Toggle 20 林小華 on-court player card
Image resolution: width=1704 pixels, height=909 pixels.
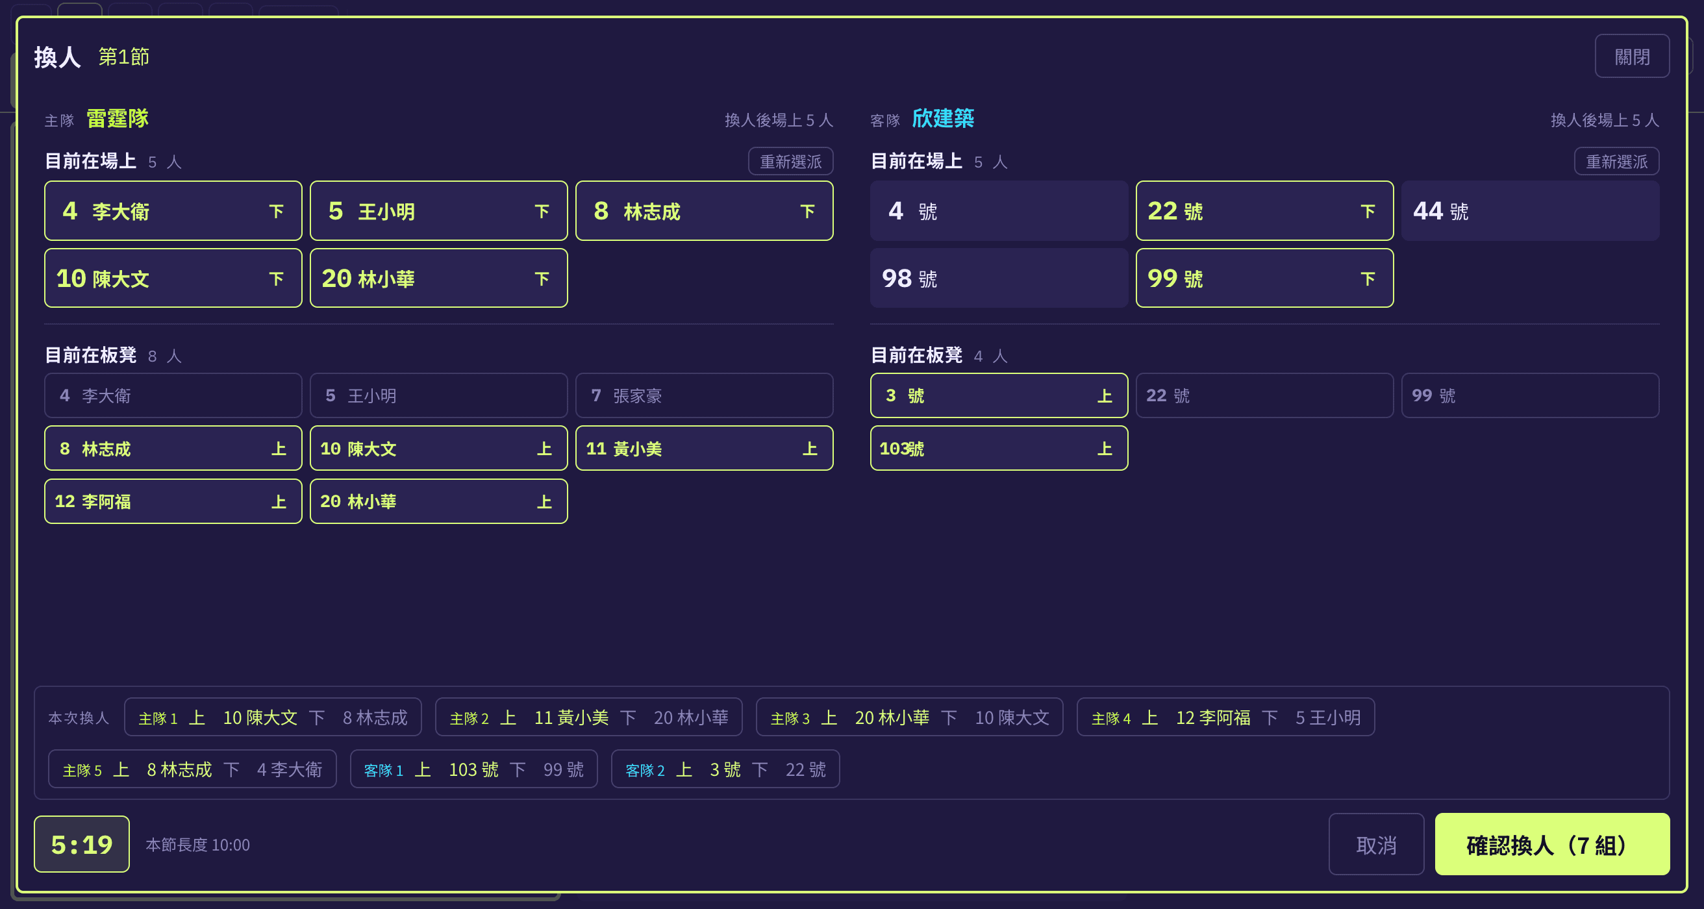coord(438,278)
